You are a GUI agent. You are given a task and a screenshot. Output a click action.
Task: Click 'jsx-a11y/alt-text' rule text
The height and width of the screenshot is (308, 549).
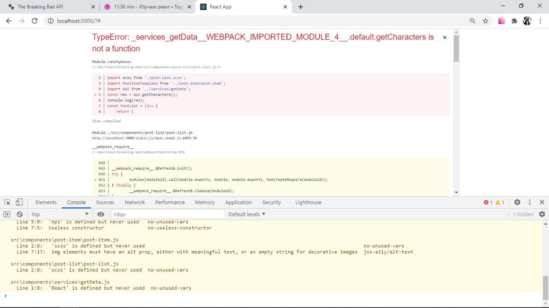[388, 252]
